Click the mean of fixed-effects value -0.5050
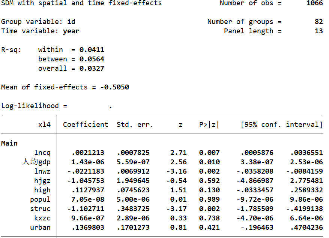 coord(115,87)
